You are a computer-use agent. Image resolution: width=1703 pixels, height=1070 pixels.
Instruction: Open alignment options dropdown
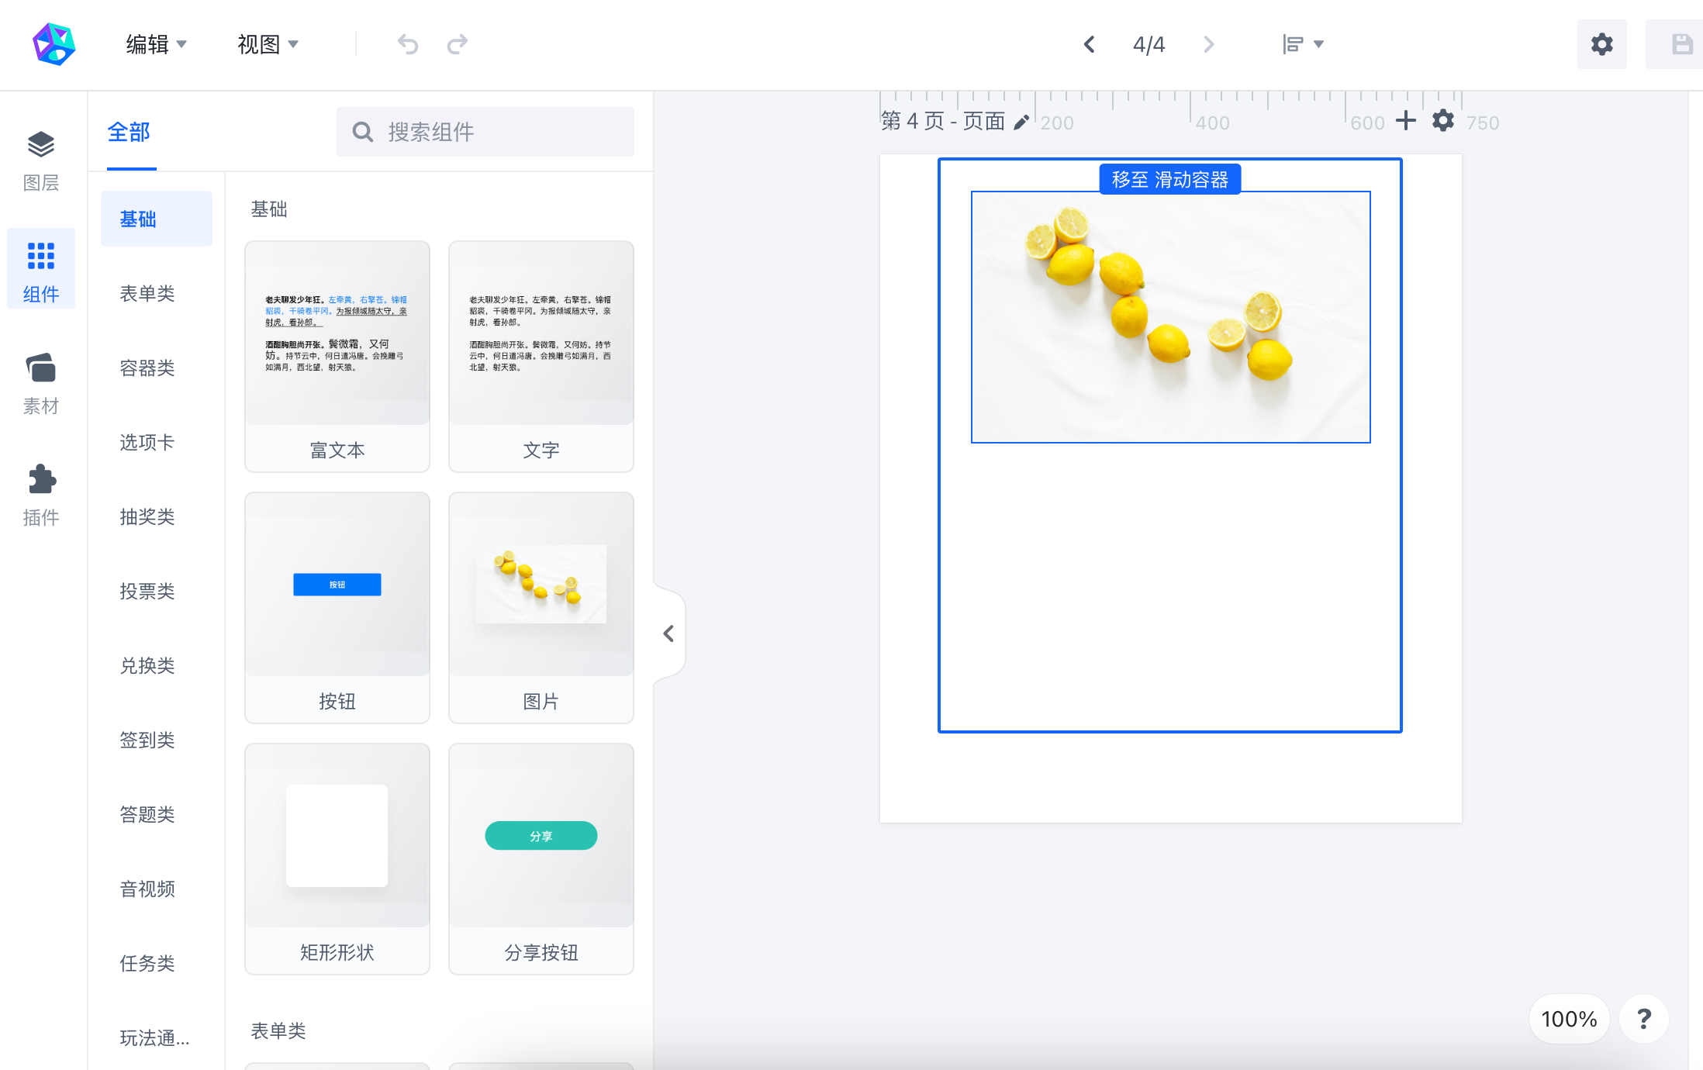pyautogui.click(x=1303, y=44)
